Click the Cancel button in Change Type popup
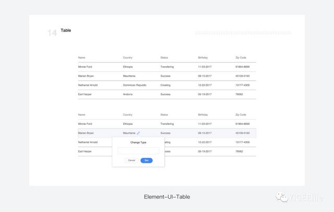The image size is (334, 212). (x=132, y=160)
